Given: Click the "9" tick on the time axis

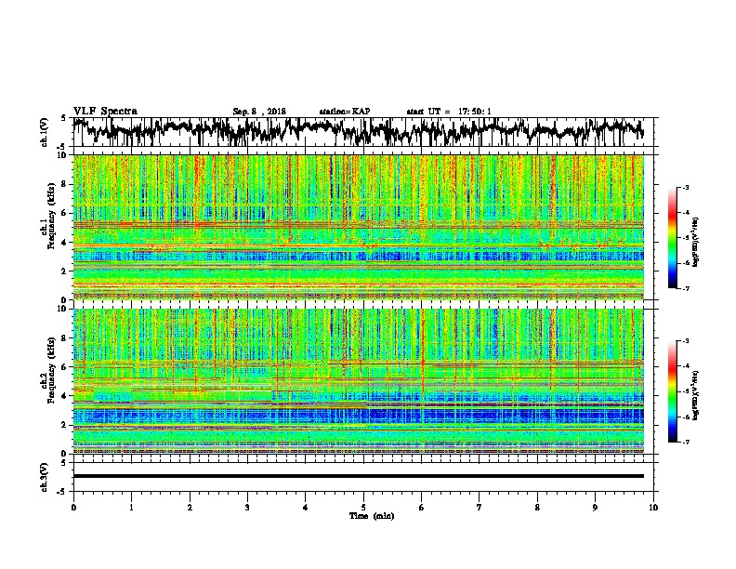Looking at the screenshot, I should [x=595, y=508].
